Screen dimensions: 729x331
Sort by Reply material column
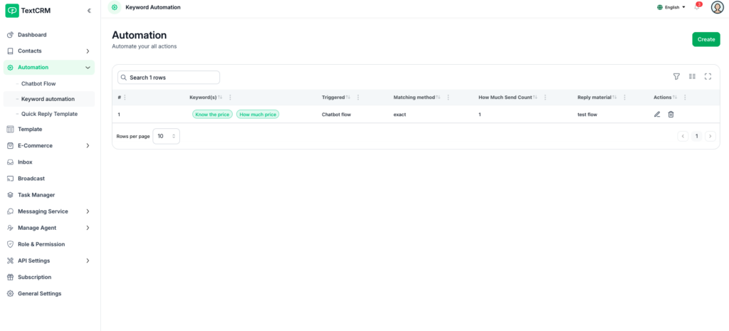coord(614,98)
